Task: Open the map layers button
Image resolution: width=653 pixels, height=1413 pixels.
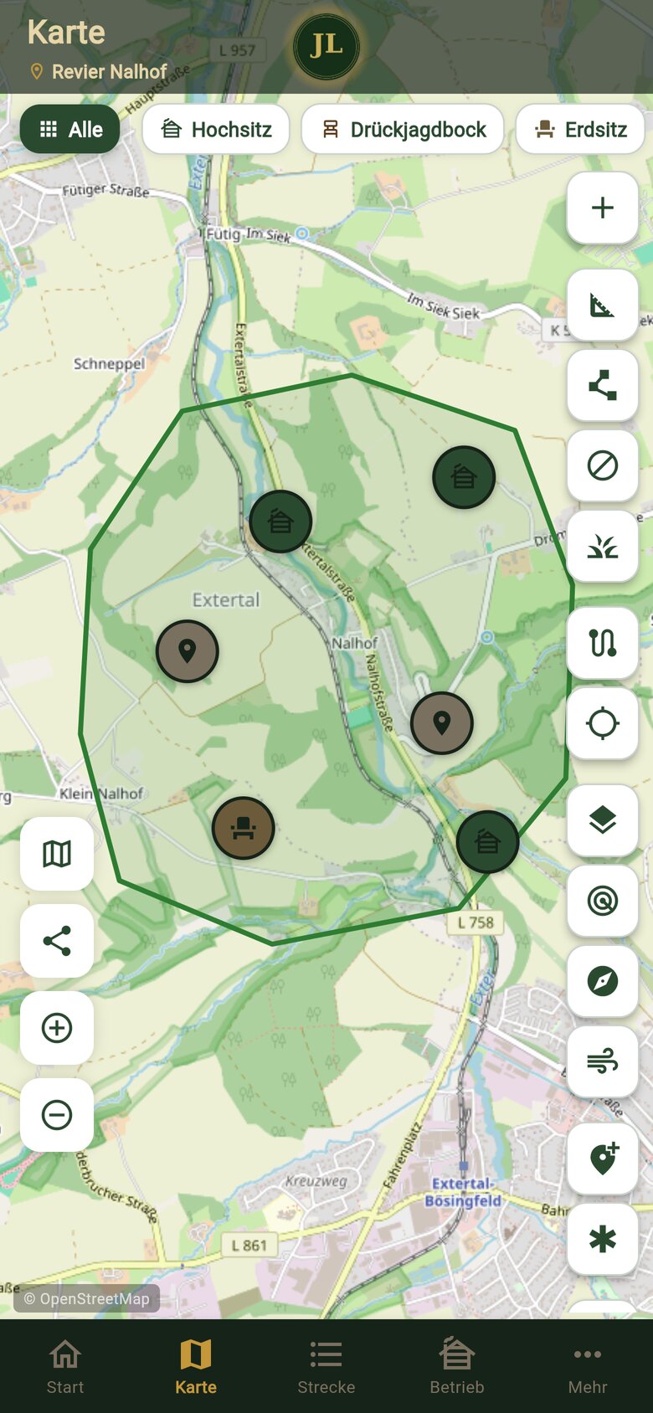Action: pos(603,820)
